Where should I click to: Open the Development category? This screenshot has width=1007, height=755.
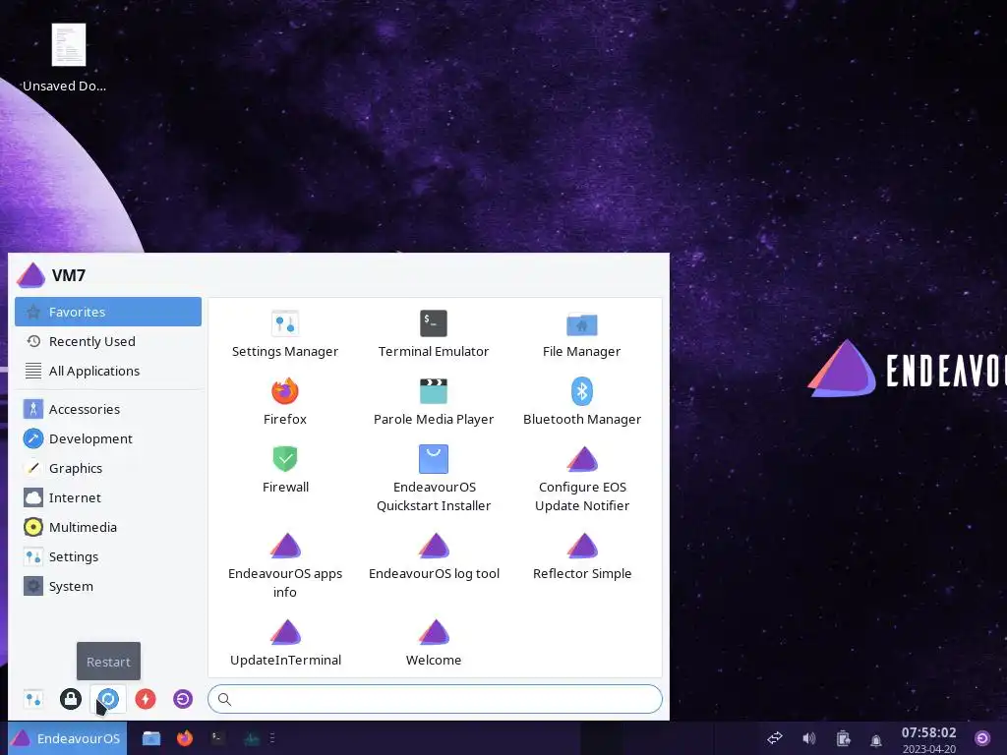coord(108,438)
